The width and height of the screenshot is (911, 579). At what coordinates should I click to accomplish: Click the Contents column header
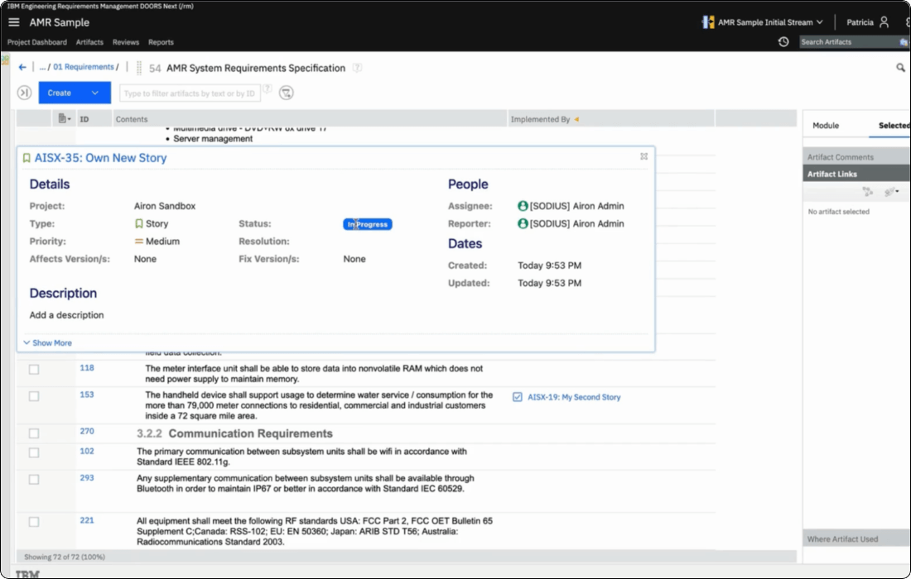point(310,119)
